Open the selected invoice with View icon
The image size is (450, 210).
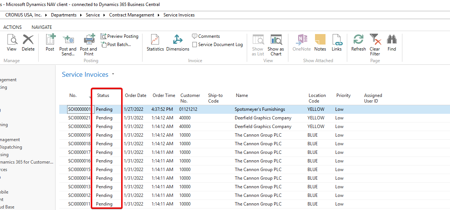tap(12, 43)
